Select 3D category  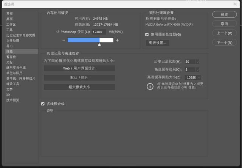(x=8, y=95)
